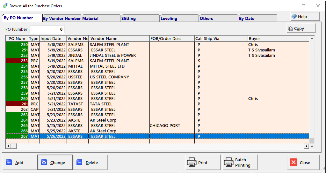
Task: Click the Batch Printing printer icon
Action: [x=229, y=162]
